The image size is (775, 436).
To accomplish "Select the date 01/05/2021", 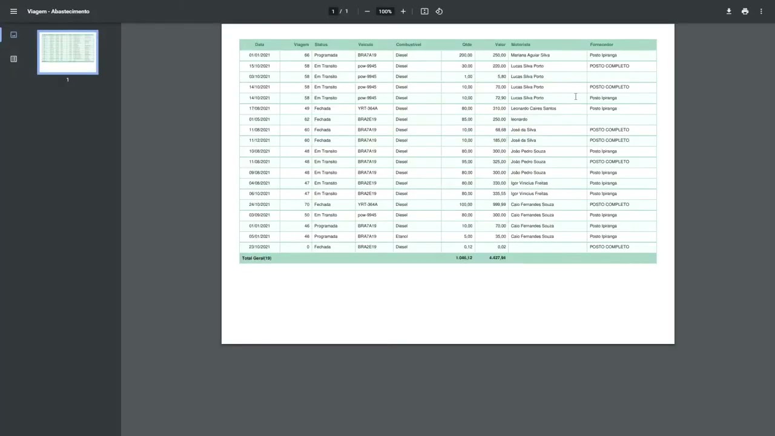I will point(260,119).
